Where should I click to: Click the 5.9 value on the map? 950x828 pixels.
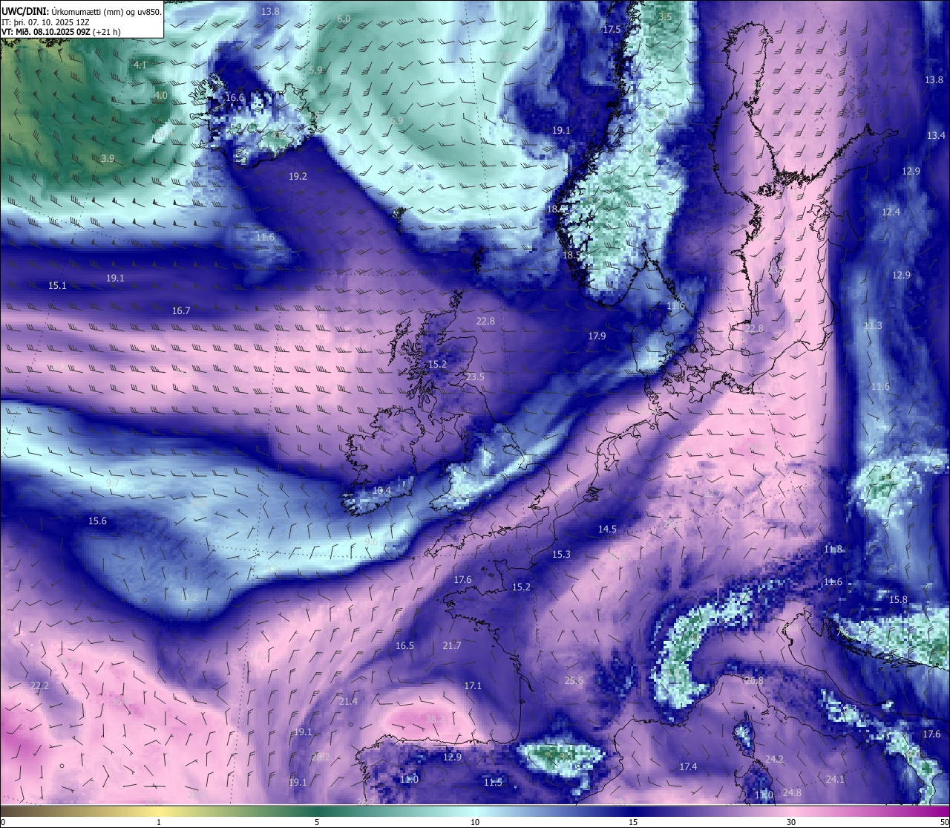click(x=315, y=70)
